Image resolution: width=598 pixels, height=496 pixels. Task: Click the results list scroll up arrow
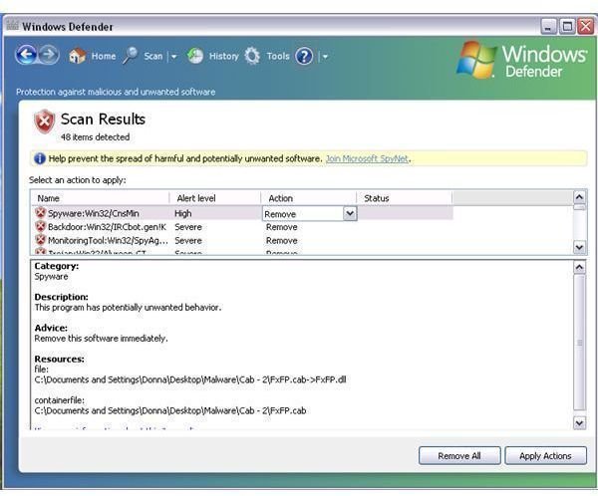(579, 197)
